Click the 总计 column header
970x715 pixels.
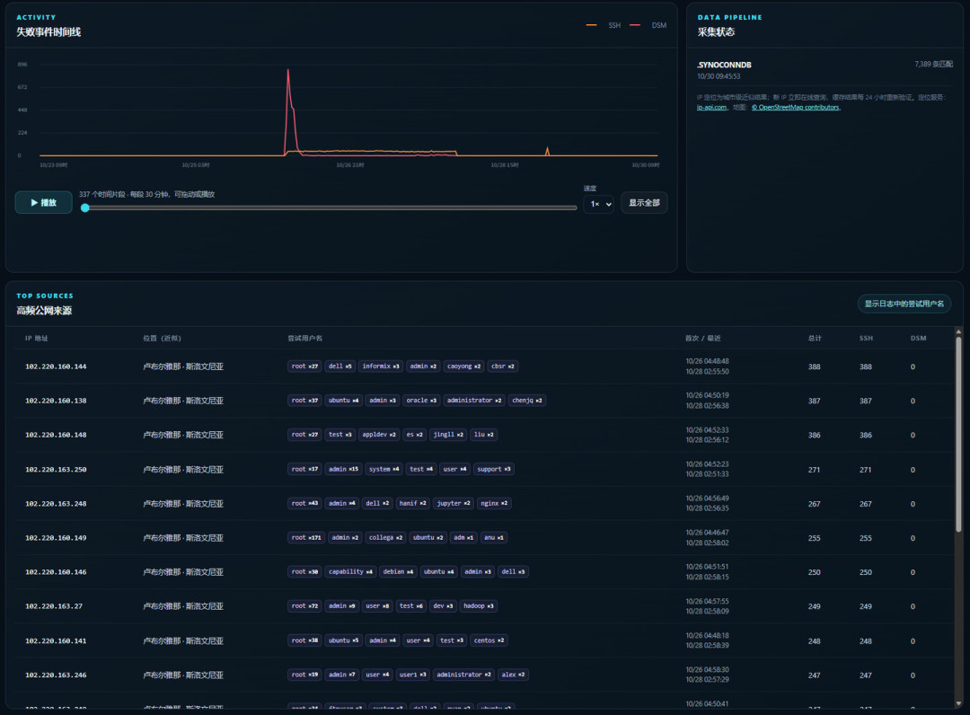click(815, 339)
